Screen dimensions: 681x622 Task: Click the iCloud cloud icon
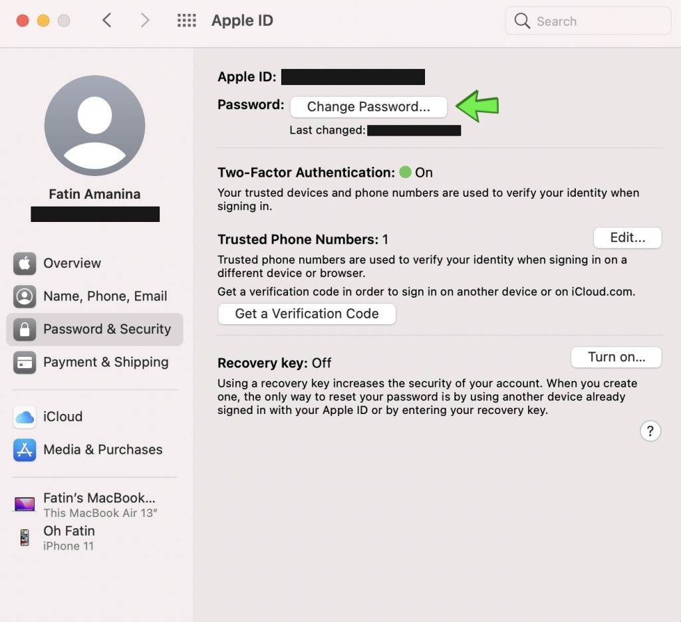pyautogui.click(x=25, y=417)
